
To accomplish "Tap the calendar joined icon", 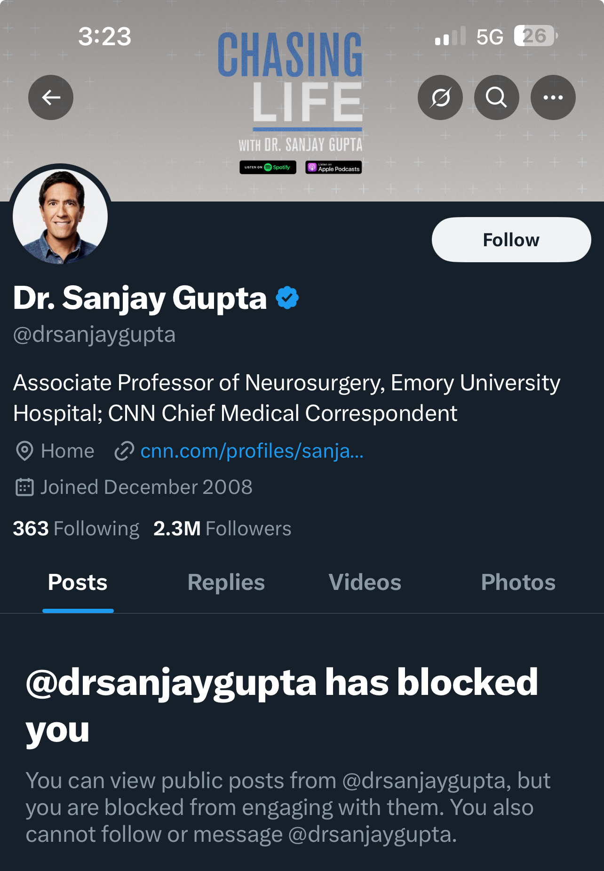I will 24,487.
